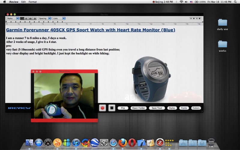Select the right tab stop icon
This screenshot has width=240, height=150.
point(197,18)
